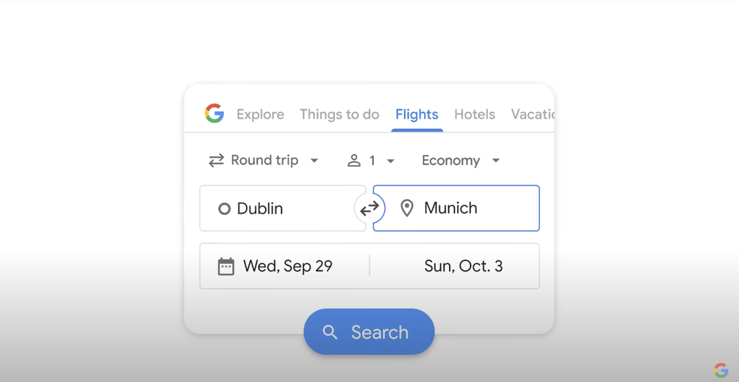Click the passenger person icon
Viewport: 739px width, 382px height.
[353, 160]
